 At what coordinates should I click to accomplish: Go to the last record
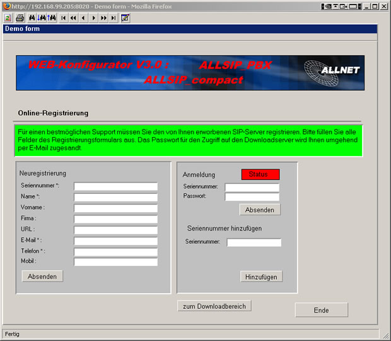click(114, 18)
